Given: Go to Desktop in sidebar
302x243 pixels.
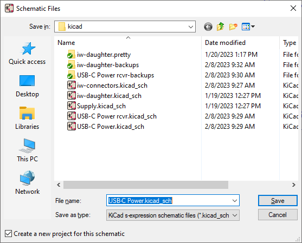Looking at the screenshot, I should [x=27, y=86].
